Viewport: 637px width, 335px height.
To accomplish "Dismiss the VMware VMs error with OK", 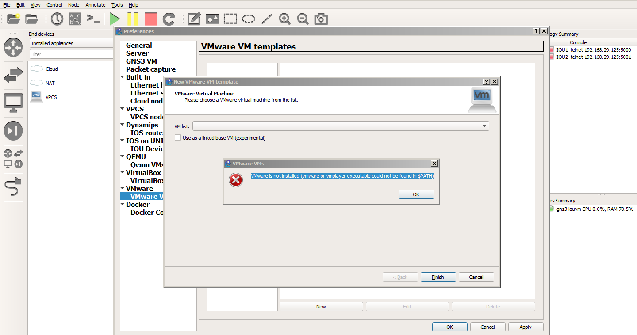I will pos(416,194).
